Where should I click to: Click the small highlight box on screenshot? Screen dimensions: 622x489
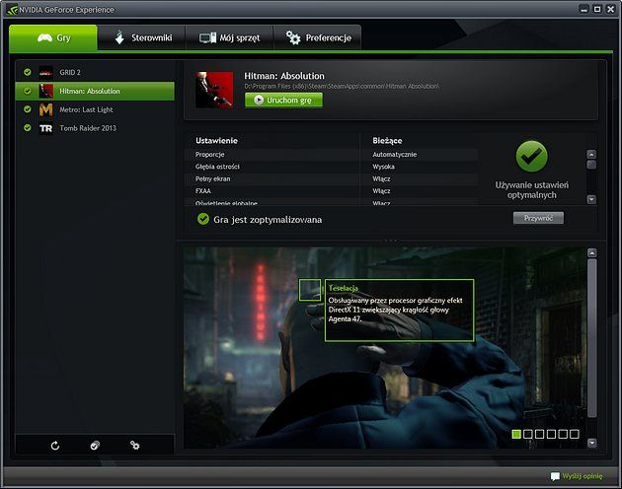[x=309, y=290]
